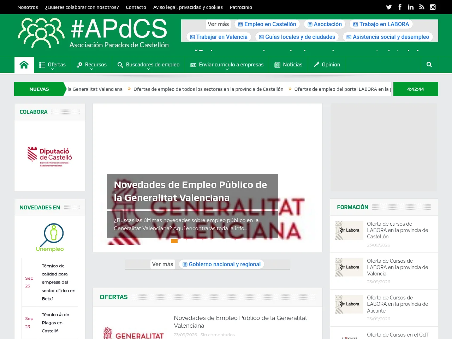Open Oferta de Cursos en el CdT

tap(398, 335)
